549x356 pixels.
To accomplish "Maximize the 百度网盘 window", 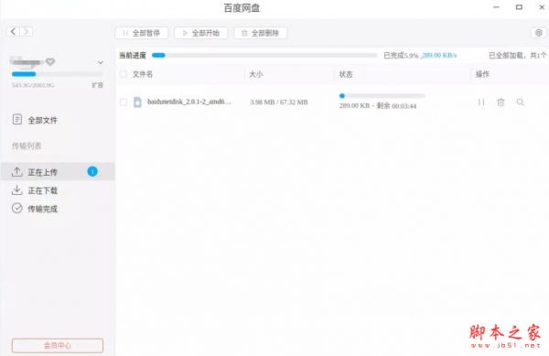I will 519,7.
